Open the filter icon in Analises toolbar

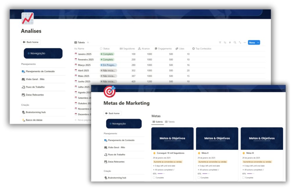pos(220,42)
